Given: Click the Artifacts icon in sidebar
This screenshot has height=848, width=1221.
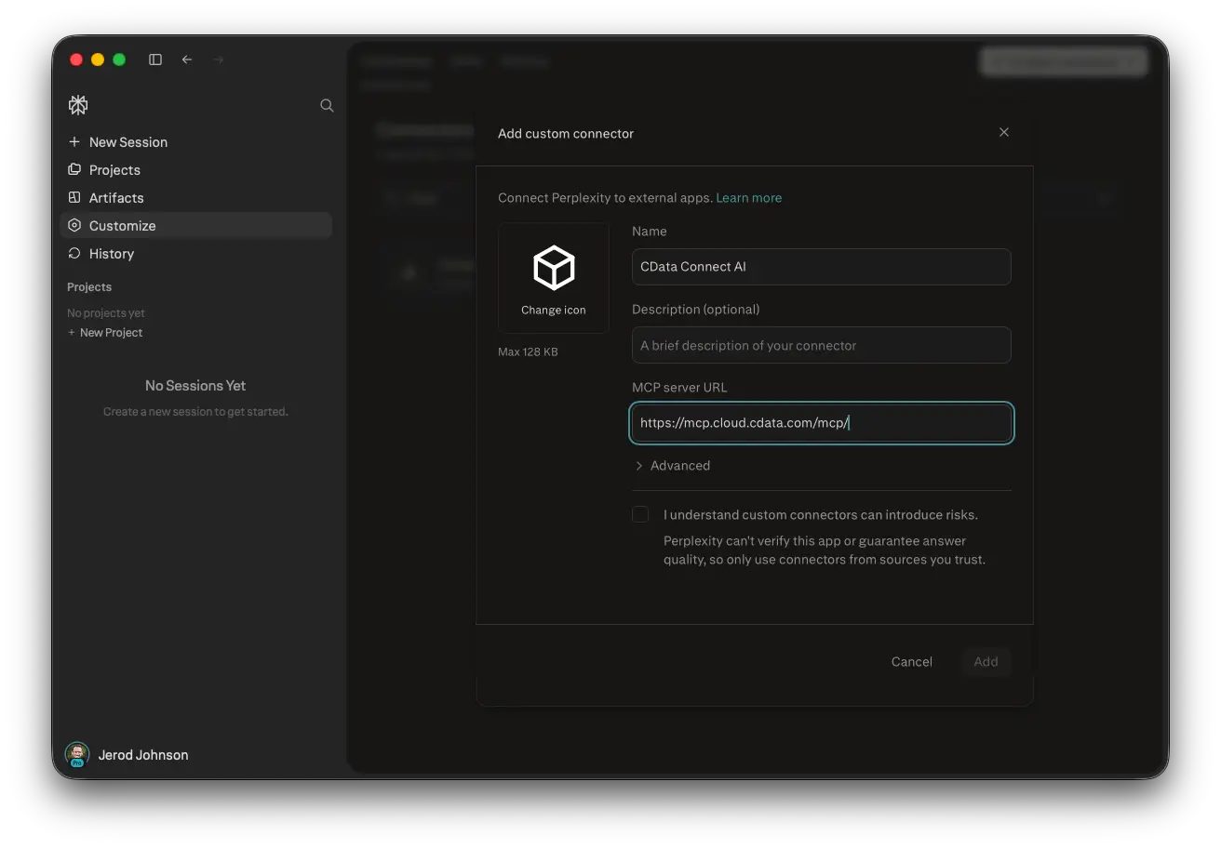Looking at the screenshot, I should click(x=74, y=198).
